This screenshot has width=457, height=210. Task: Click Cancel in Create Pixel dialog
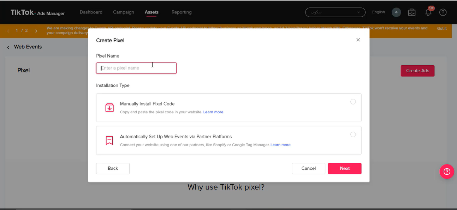pyautogui.click(x=308, y=168)
